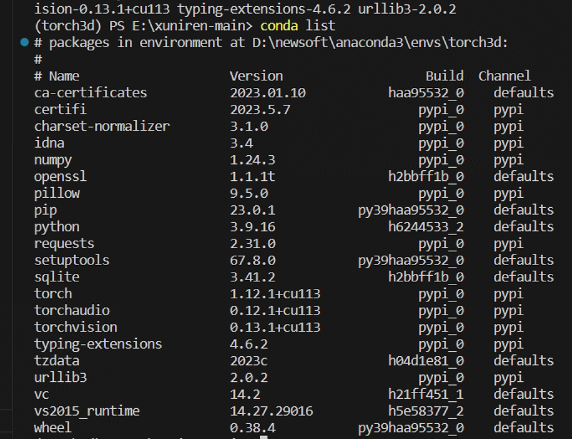Select 'wheel' package name

[x=53, y=428]
